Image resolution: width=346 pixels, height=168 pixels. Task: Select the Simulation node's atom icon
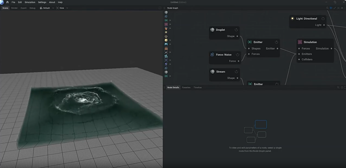300,42
